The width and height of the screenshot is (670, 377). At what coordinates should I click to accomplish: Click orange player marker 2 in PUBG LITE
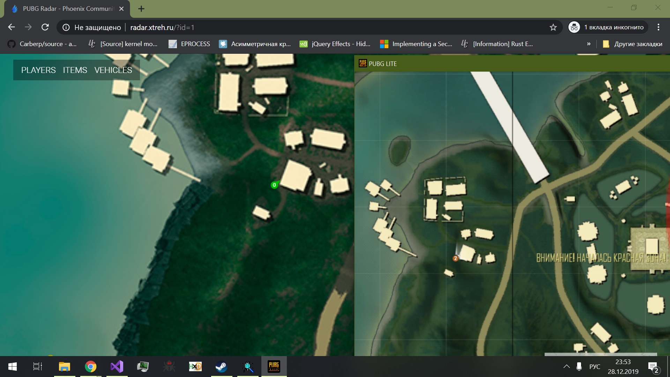(x=455, y=258)
